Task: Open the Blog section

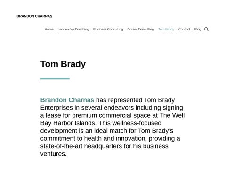Action: pos(198,29)
